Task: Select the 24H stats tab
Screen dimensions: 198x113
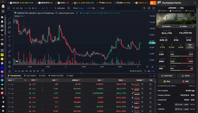Action: pyautogui.click(x=190, y=46)
